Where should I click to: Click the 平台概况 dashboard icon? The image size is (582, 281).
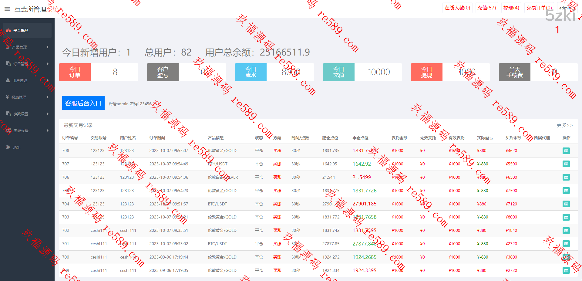[8, 30]
